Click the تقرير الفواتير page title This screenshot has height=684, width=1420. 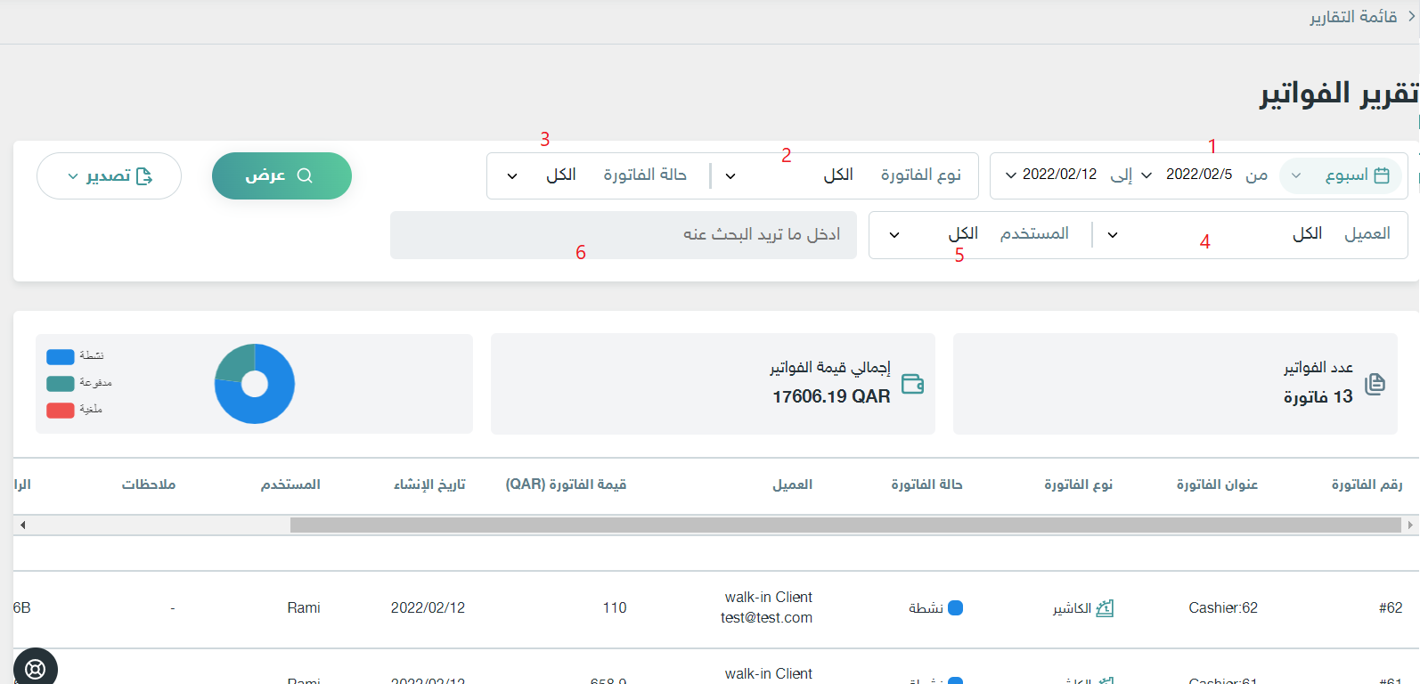1339,94
